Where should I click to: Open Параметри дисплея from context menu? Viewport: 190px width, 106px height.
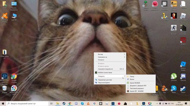(110, 80)
